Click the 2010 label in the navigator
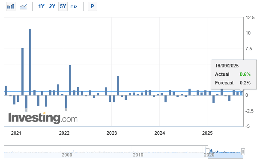 click(138, 155)
